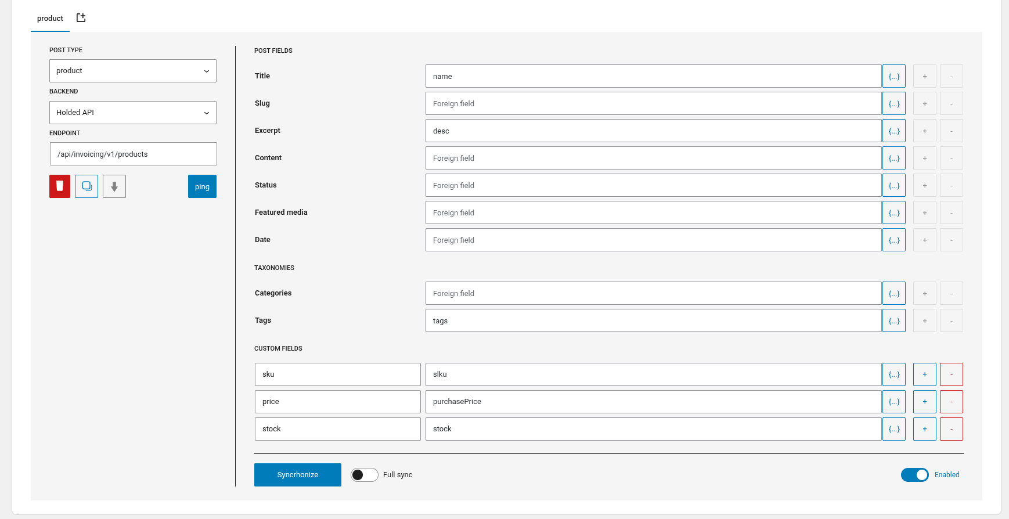Remove the stock custom field row

[951, 429]
